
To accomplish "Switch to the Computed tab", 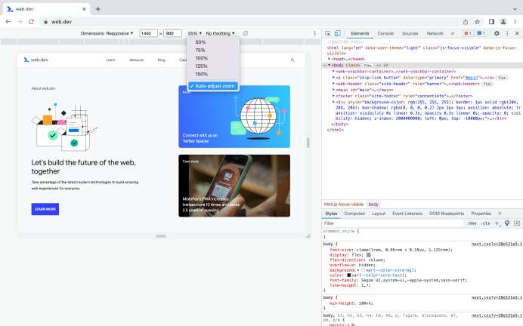I will [x=354, y=214].
